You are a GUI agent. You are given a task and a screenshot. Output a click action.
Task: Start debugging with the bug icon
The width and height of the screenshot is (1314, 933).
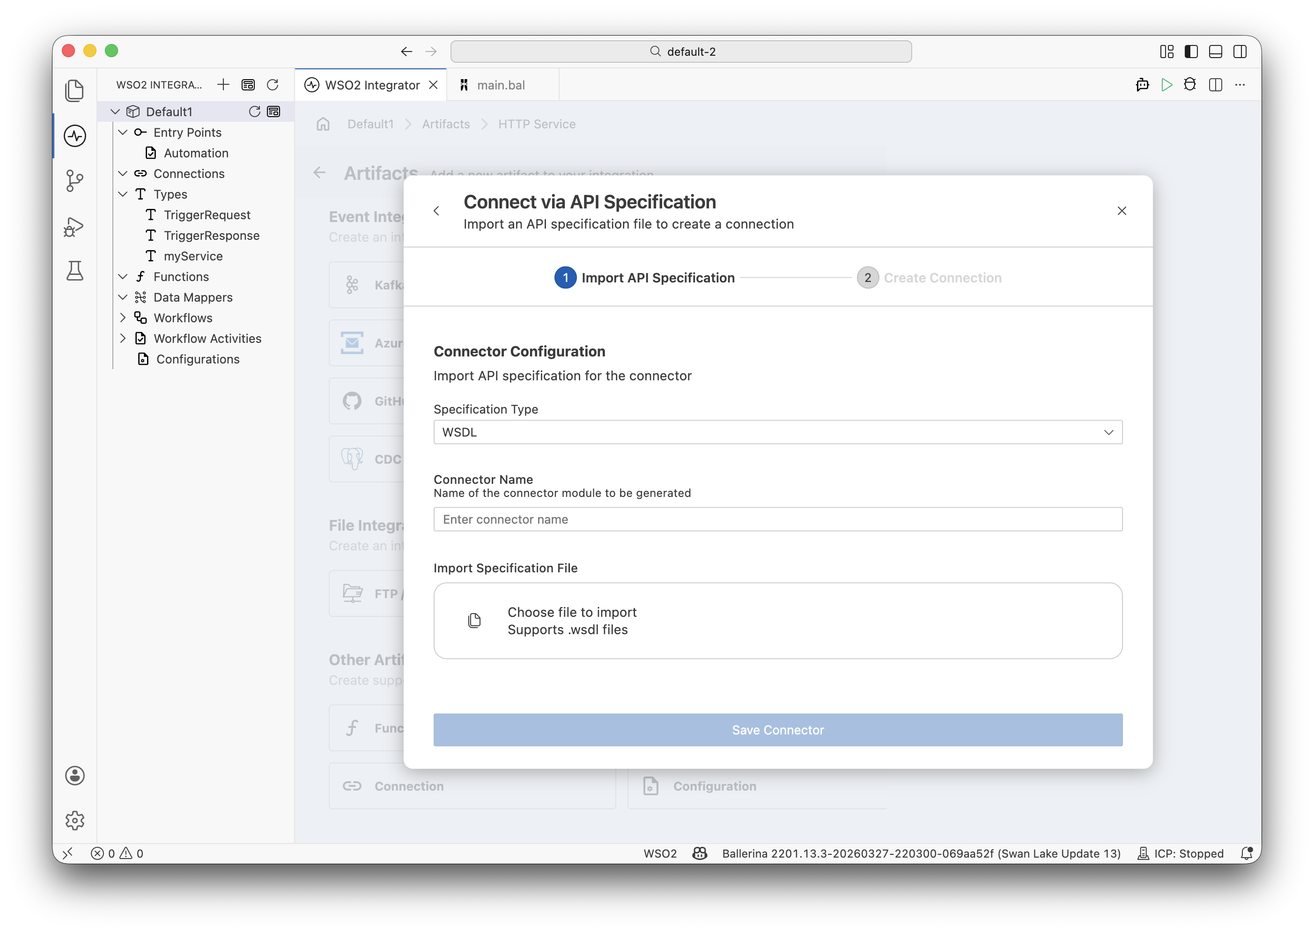[1190, 85]
